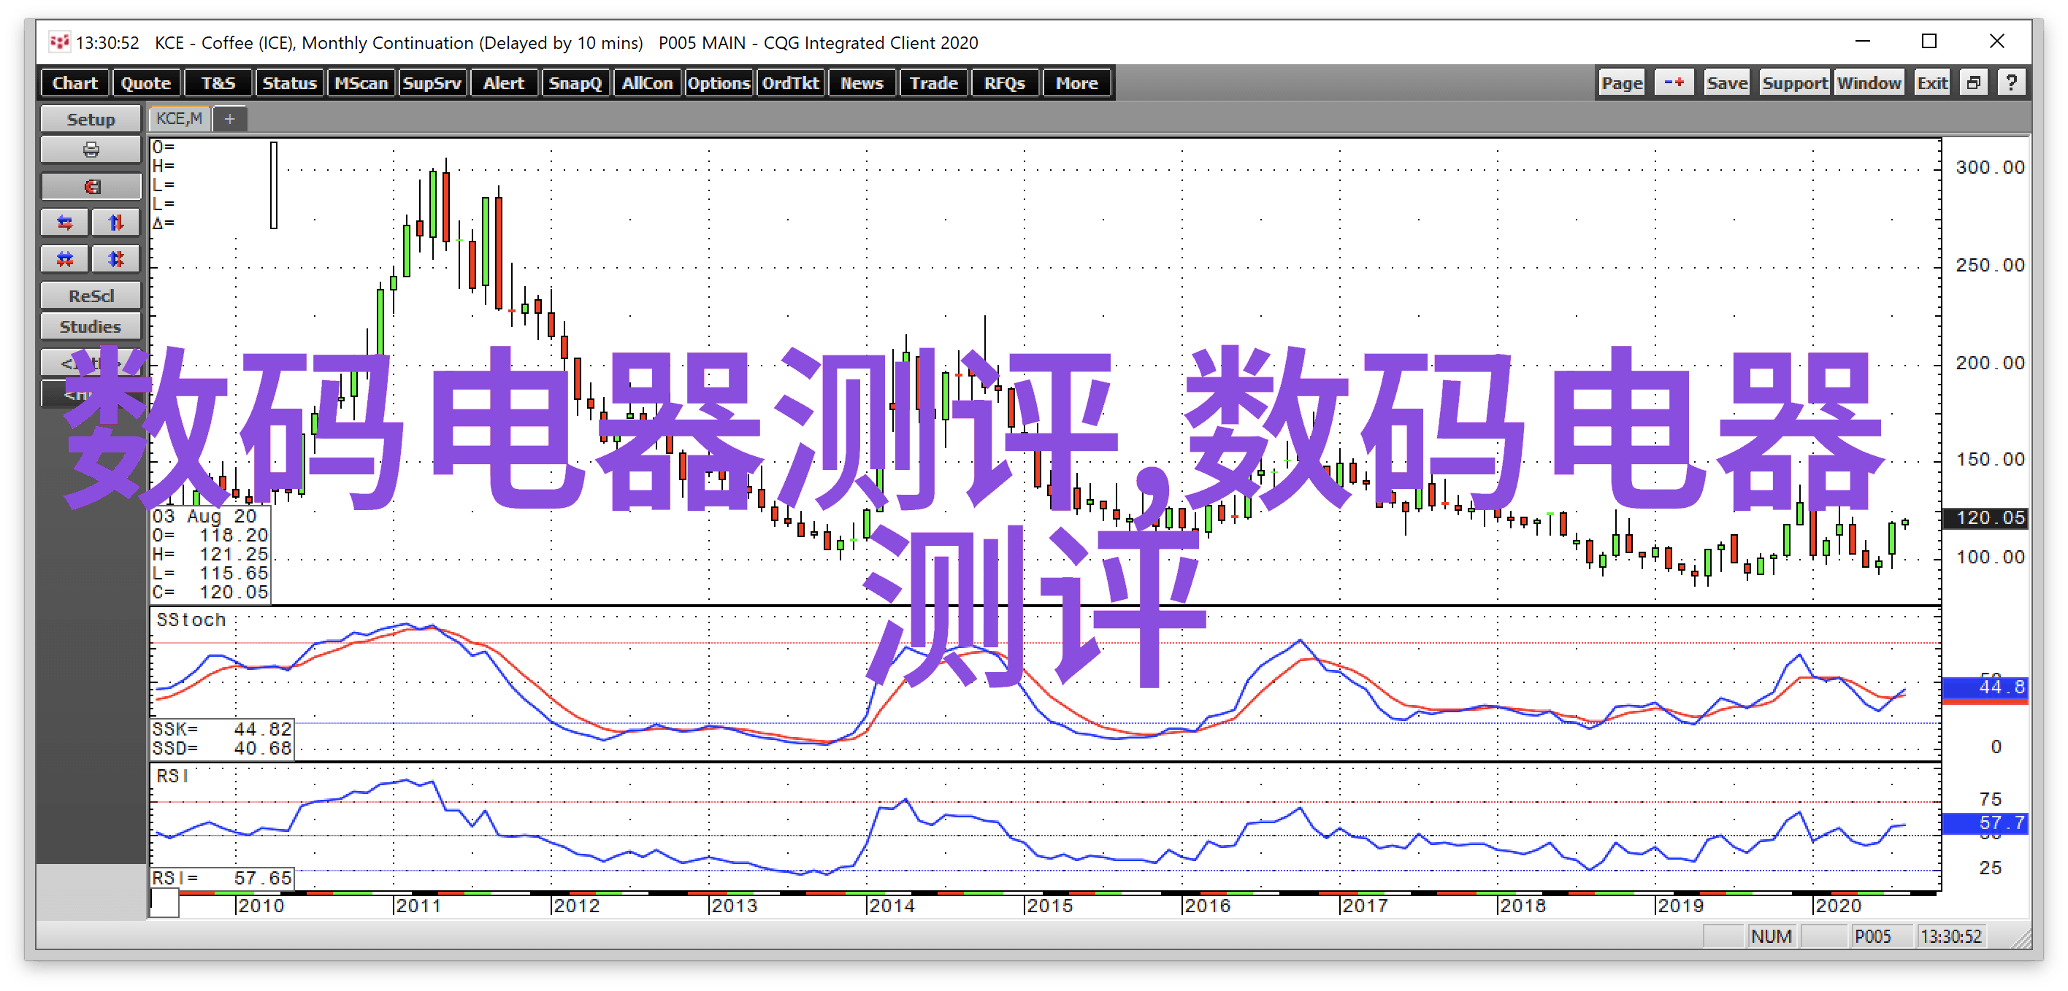This screenshot has width=2068, height=991.
Task: Click the horizontal compress arrows icon
Action: point(65,258)
